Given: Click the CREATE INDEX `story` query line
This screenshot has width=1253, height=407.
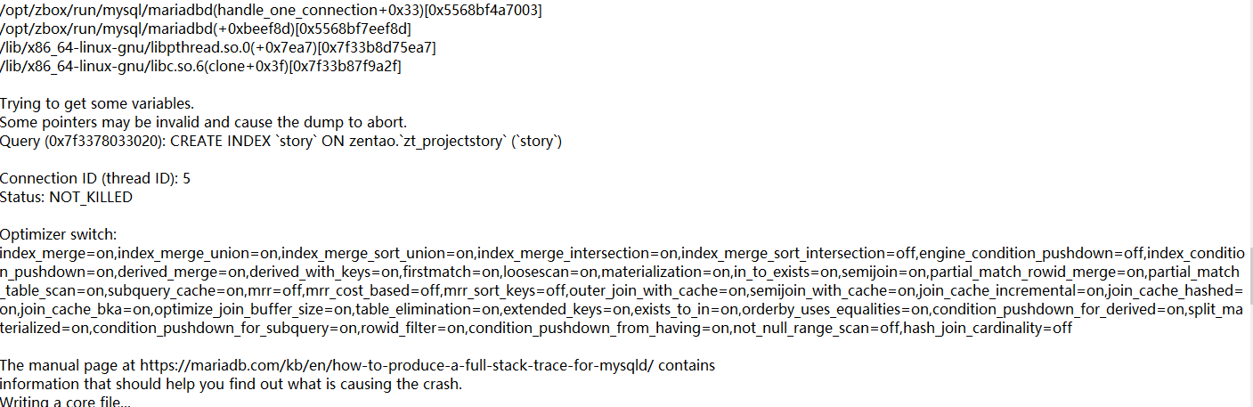Looking at the screenshot, I should coord(281,142).
